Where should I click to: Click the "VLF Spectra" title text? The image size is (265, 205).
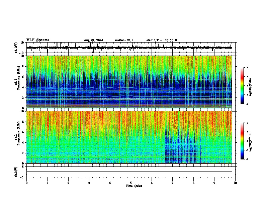pyautogui.click(x=38, y=40)
